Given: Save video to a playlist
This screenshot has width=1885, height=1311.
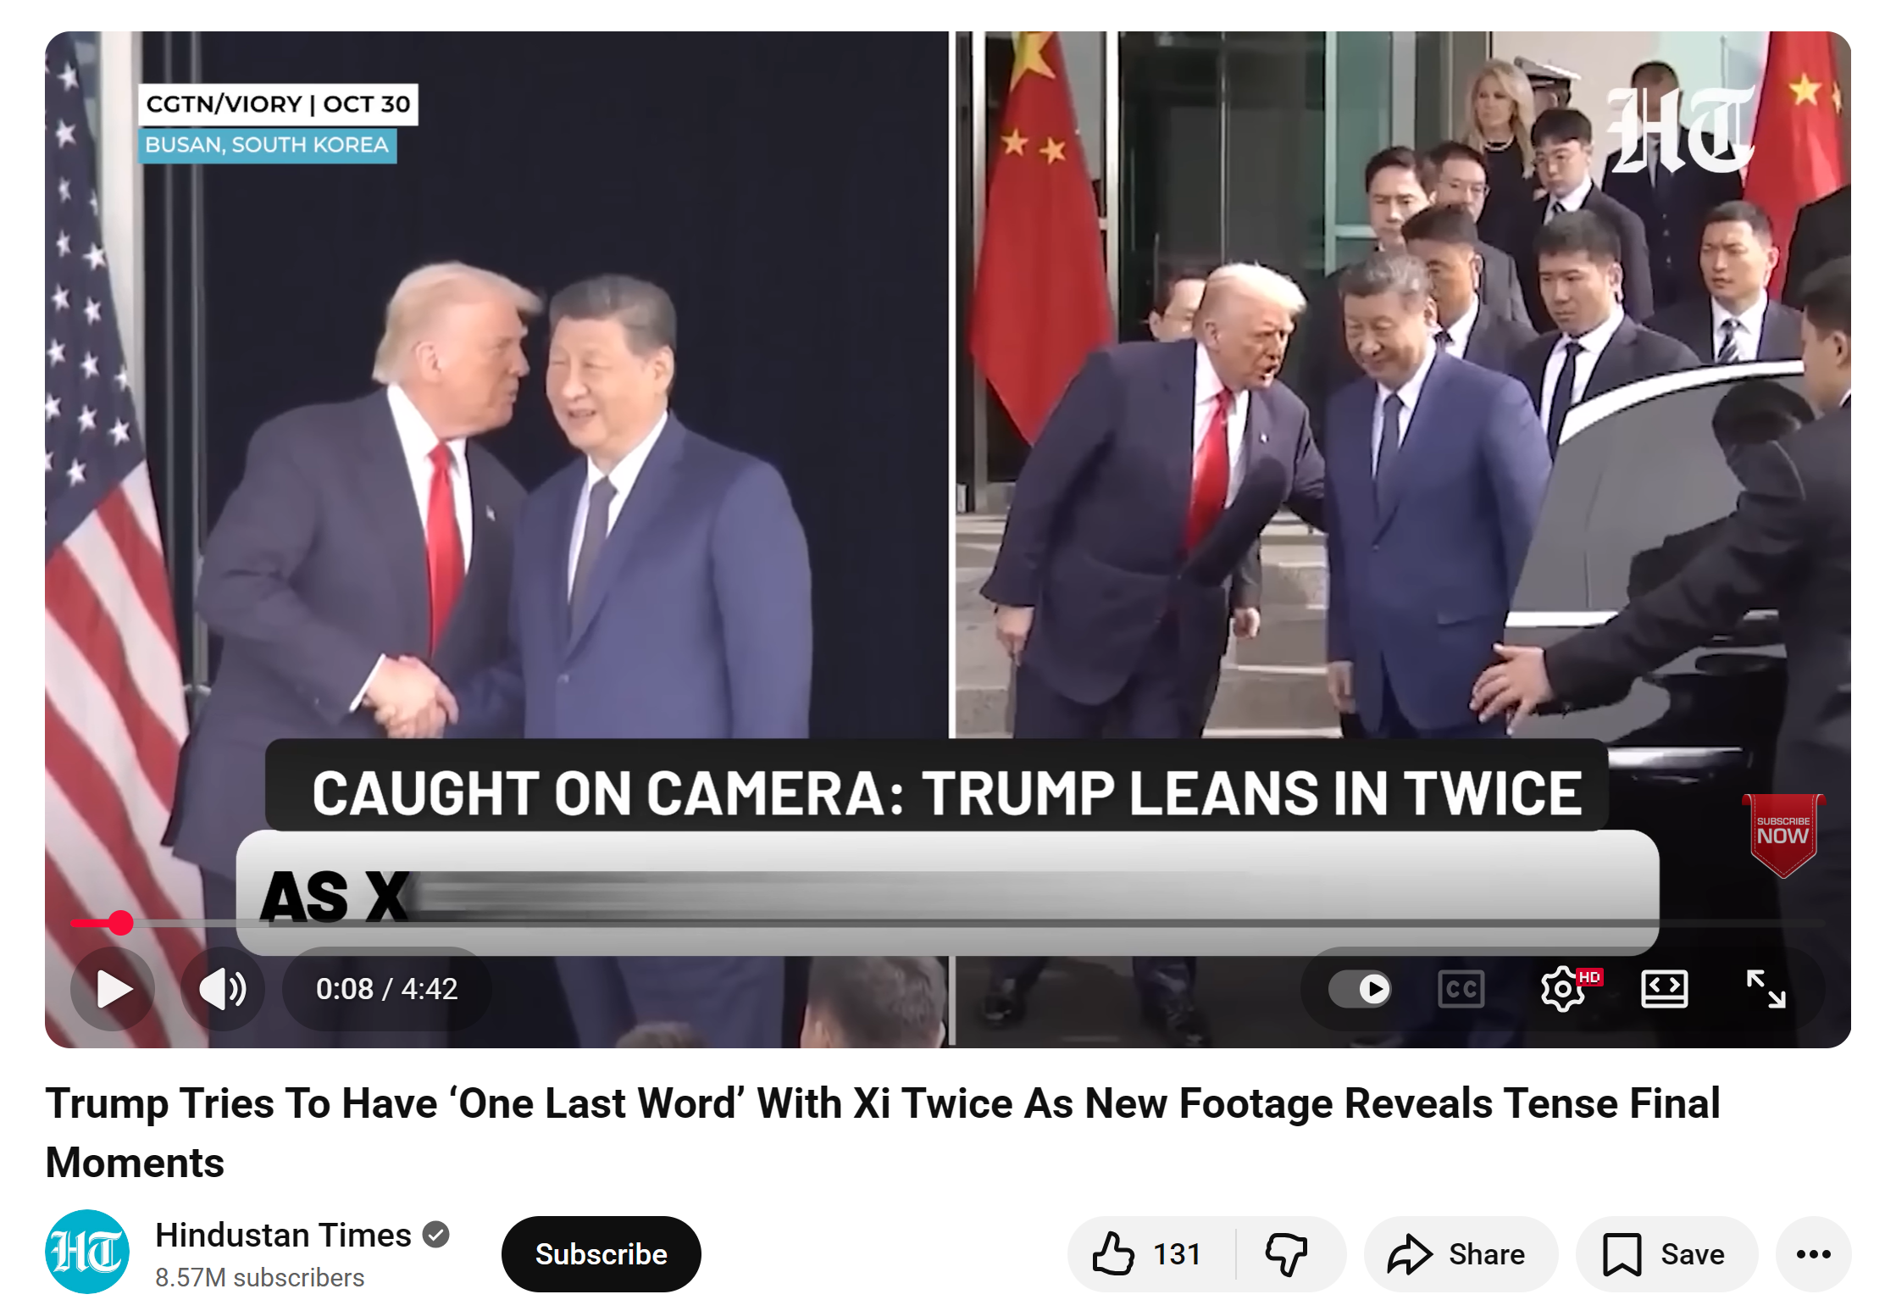Looking at the screenshot, I should (1666, 1254).
